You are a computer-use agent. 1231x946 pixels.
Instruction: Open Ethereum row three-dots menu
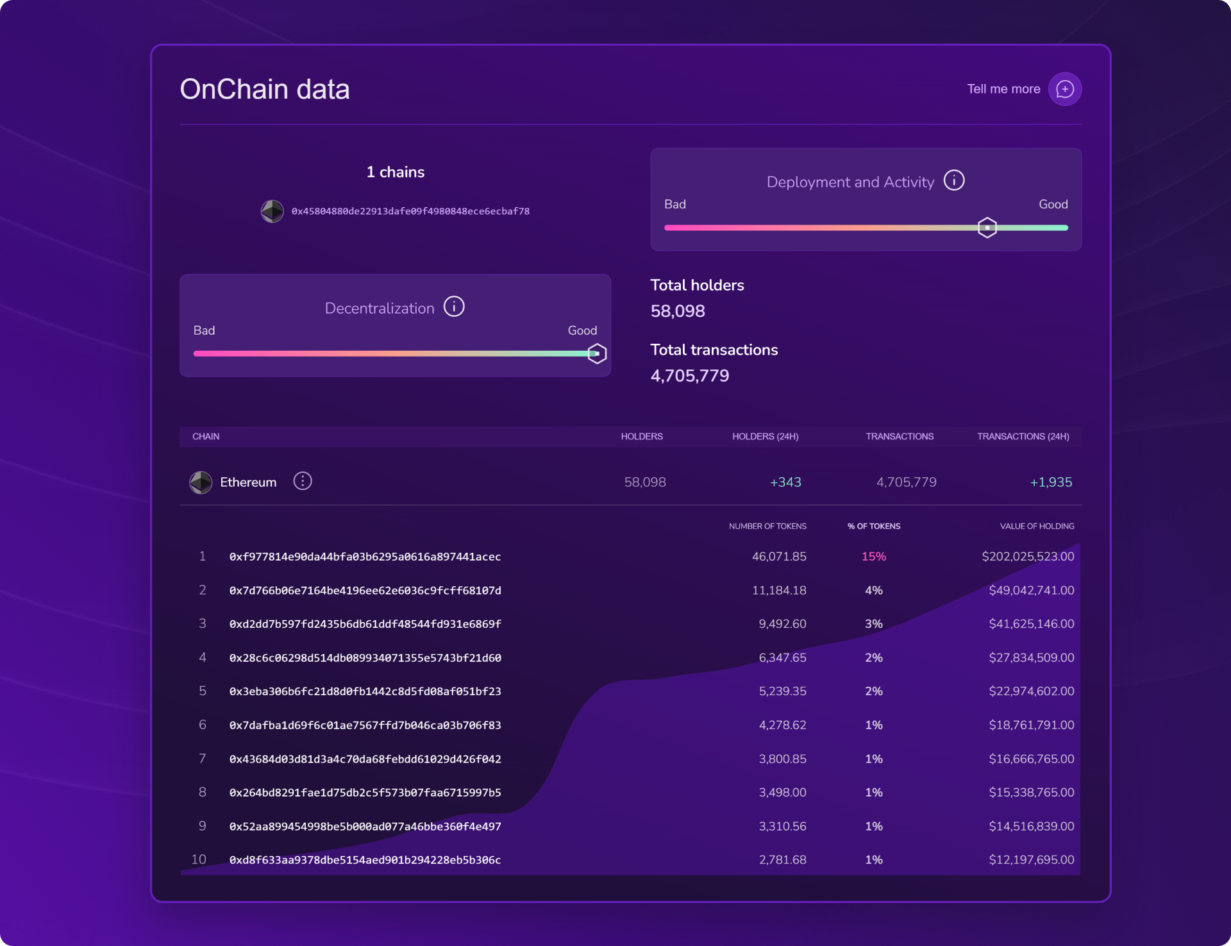303,481
